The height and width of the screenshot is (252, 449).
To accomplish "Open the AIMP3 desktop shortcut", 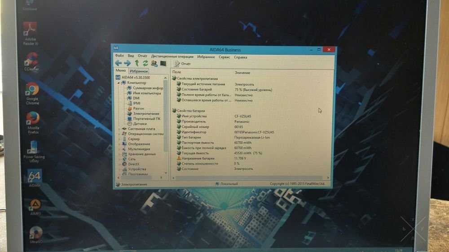I will click(35, 207).
